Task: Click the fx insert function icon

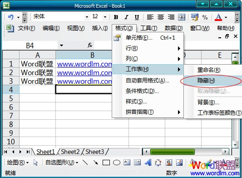Action: (90, 46)
